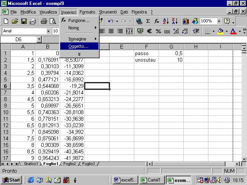Switch to the Foglio2 sheet tab

[69, 164]
